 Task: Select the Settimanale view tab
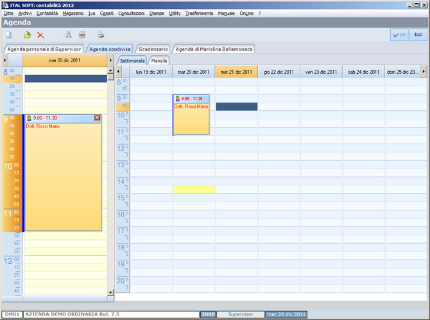(x=133, y=60)
